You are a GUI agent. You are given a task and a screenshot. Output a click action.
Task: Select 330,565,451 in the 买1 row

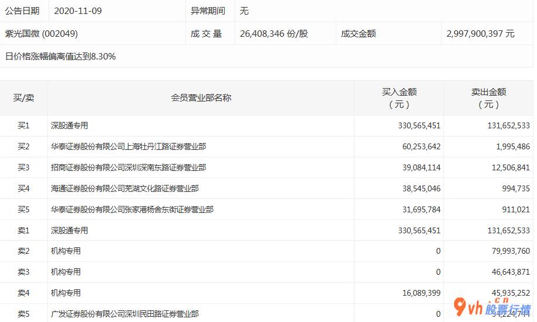pyautogui.click(x=419, y=125)
